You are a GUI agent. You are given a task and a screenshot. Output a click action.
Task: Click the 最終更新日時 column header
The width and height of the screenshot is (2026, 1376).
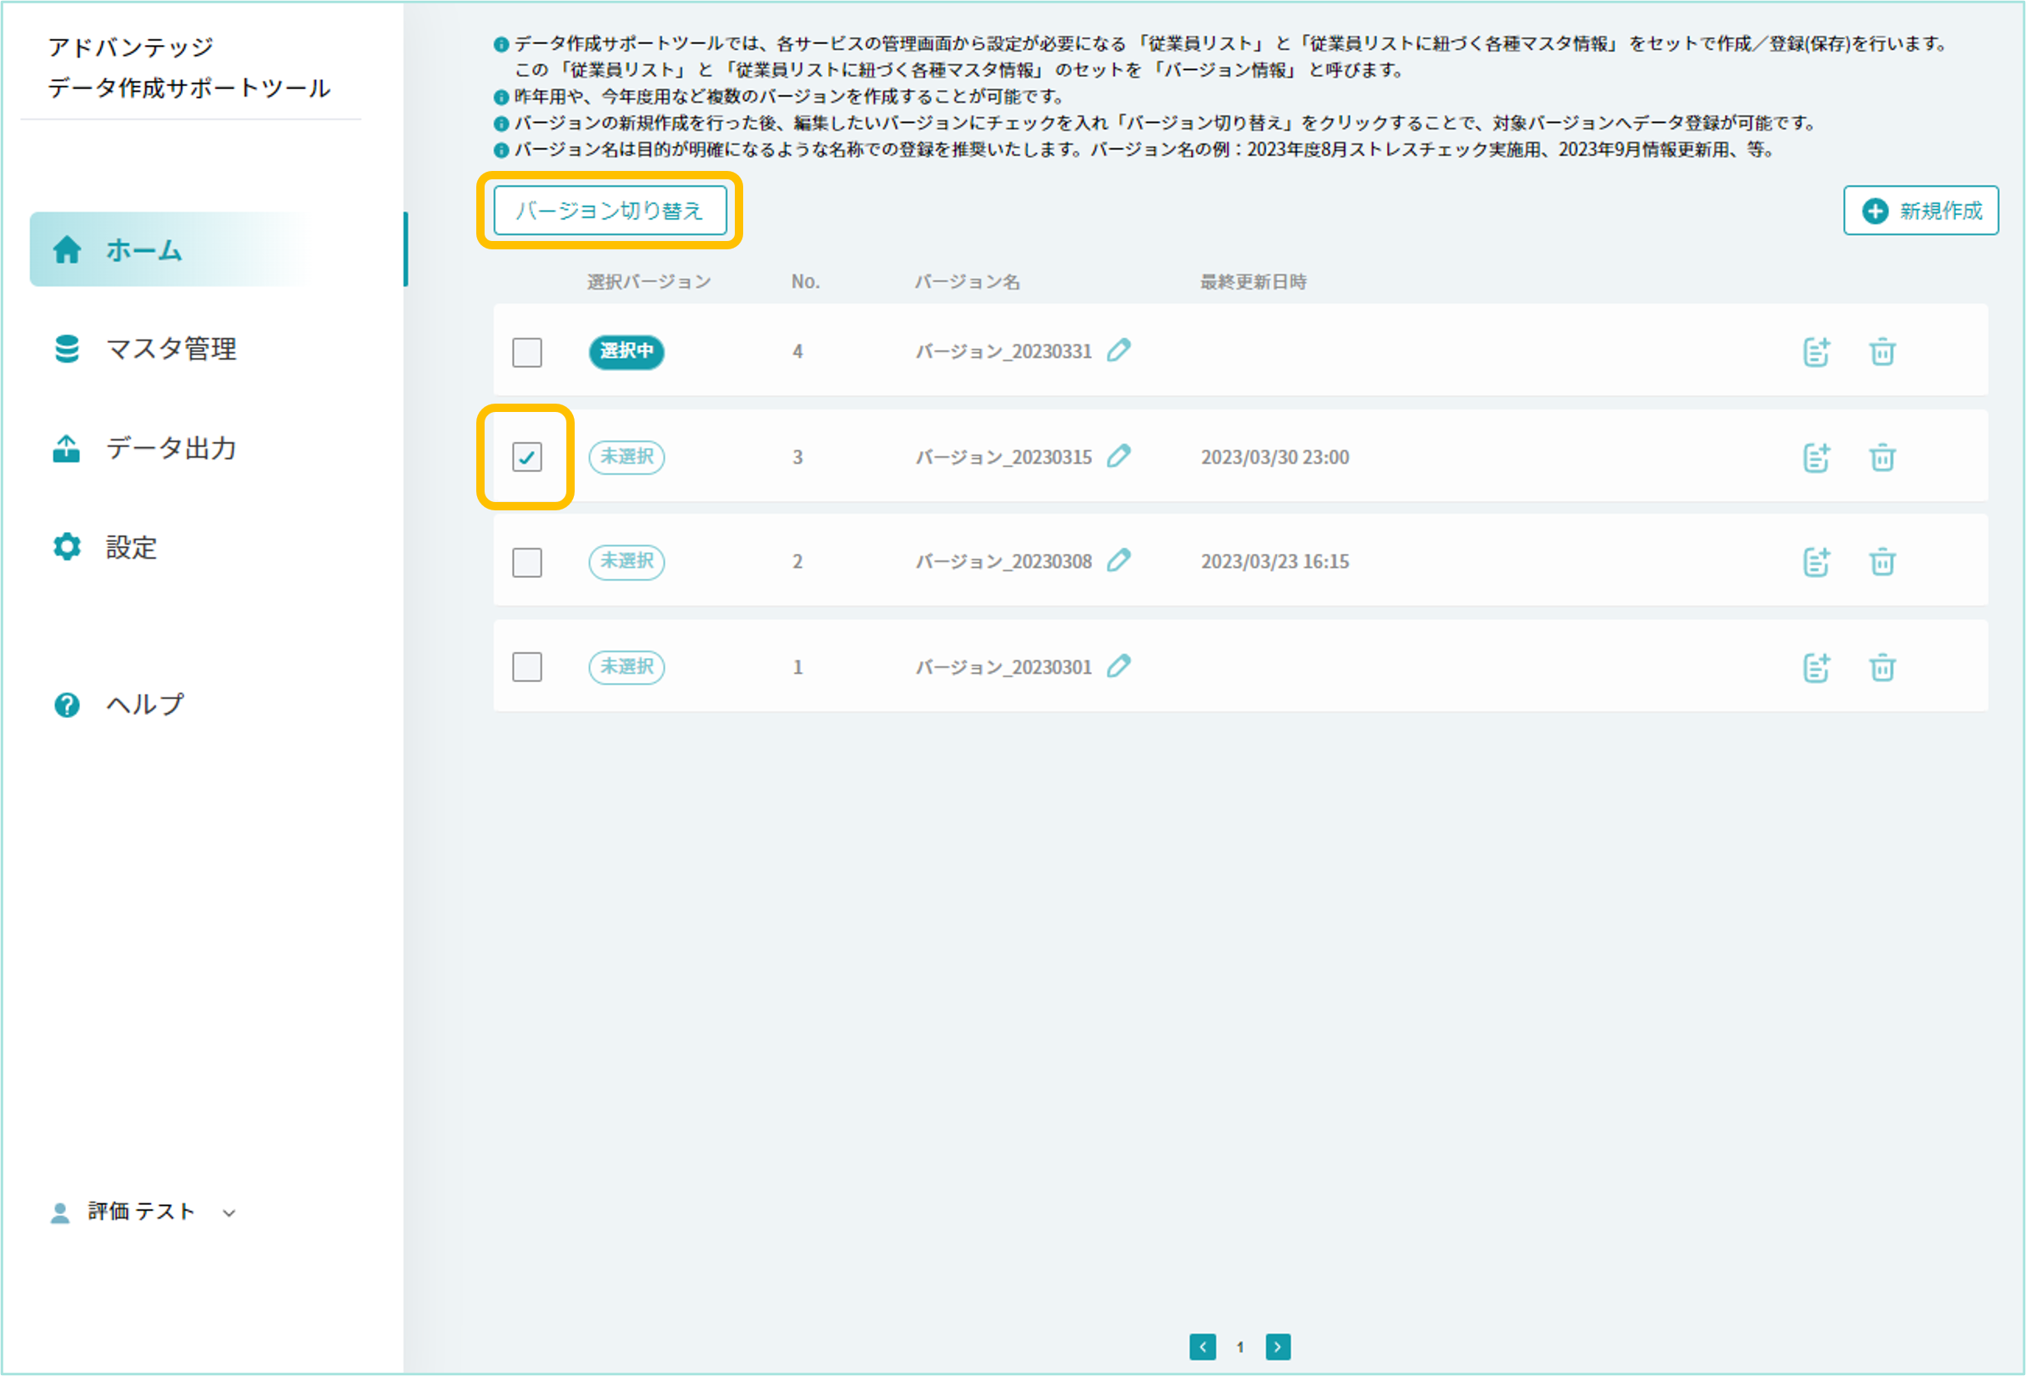click(1254, 282)
